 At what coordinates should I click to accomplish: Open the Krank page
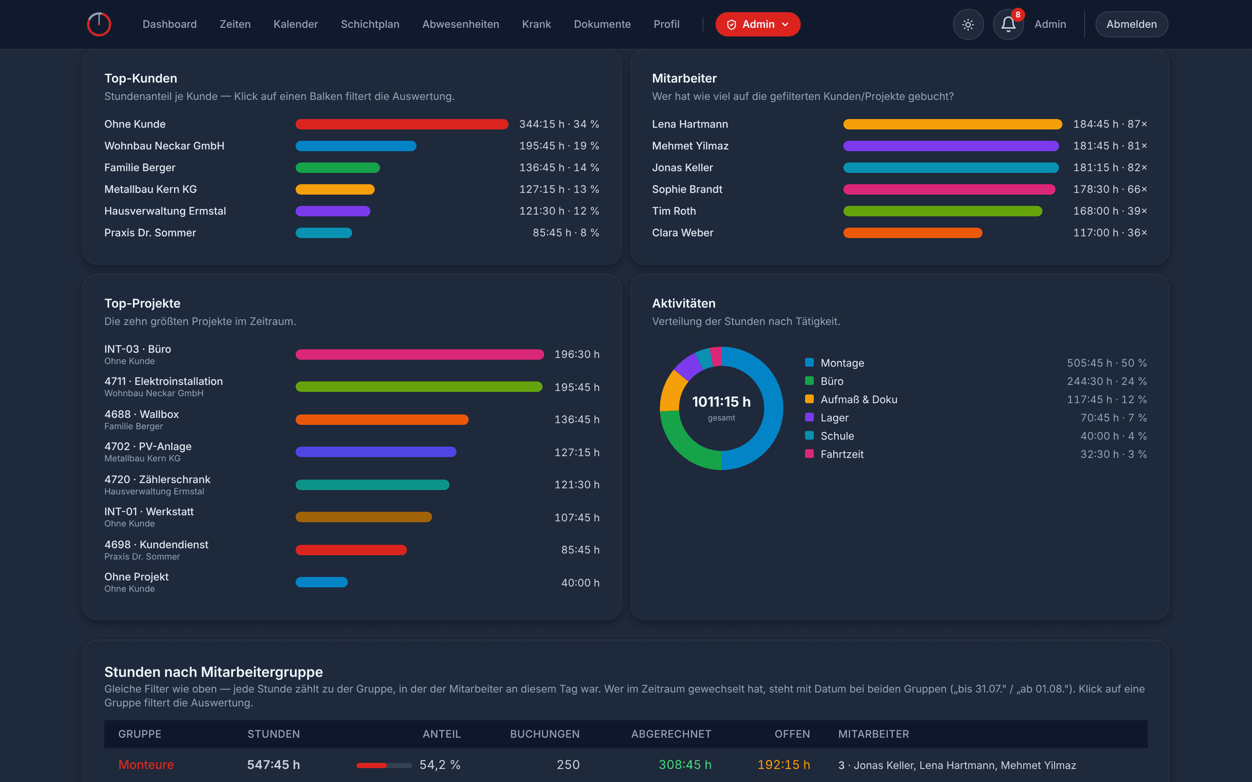[x=536, y=24]
